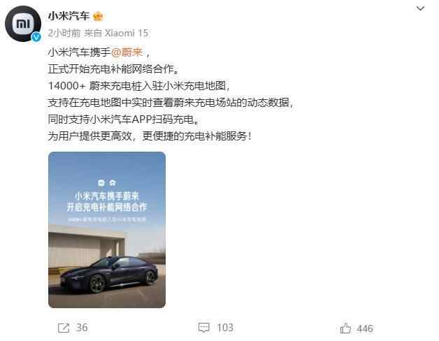Open the @蔚来 mention link
Screen dimensions: 439x341
(x=127, y=52)
